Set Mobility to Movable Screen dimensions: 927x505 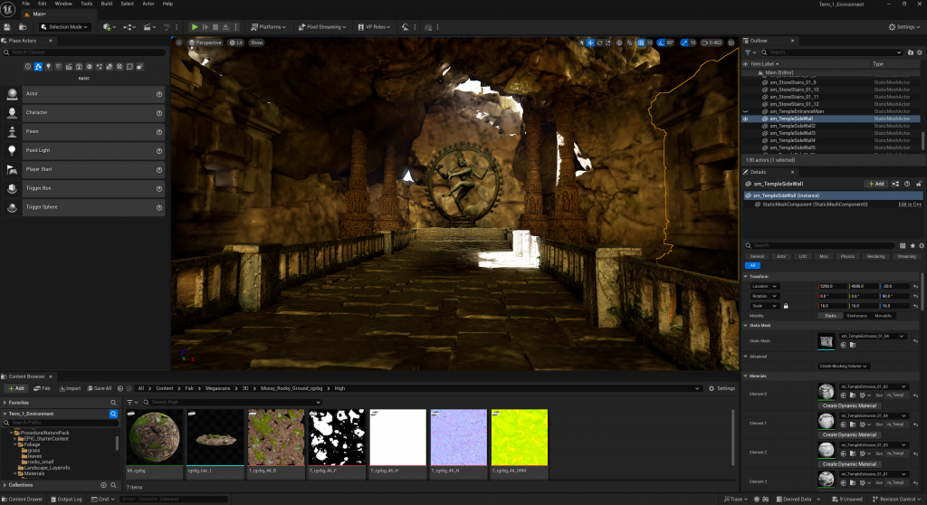(x=883, y=316)
